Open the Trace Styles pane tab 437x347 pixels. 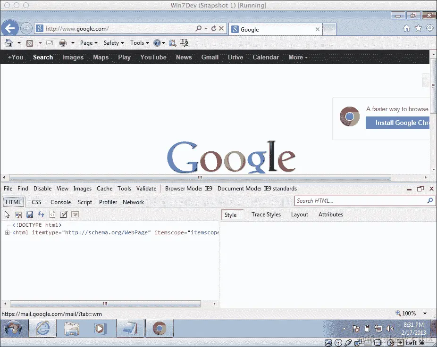pyautogui.click(x=266, y=215)
